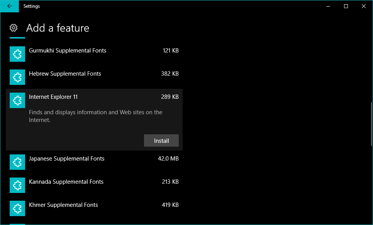Expand the Japanese Supplemental Fonts entry
373x225 pixels.
pyautogui.click(x=67, y=159)
